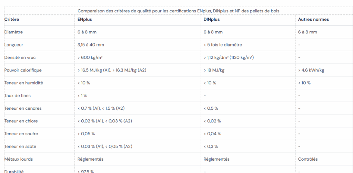Click the "> 4,6 kWh/kg" cell
Viewport: 353px width, 173px height.
311,70
